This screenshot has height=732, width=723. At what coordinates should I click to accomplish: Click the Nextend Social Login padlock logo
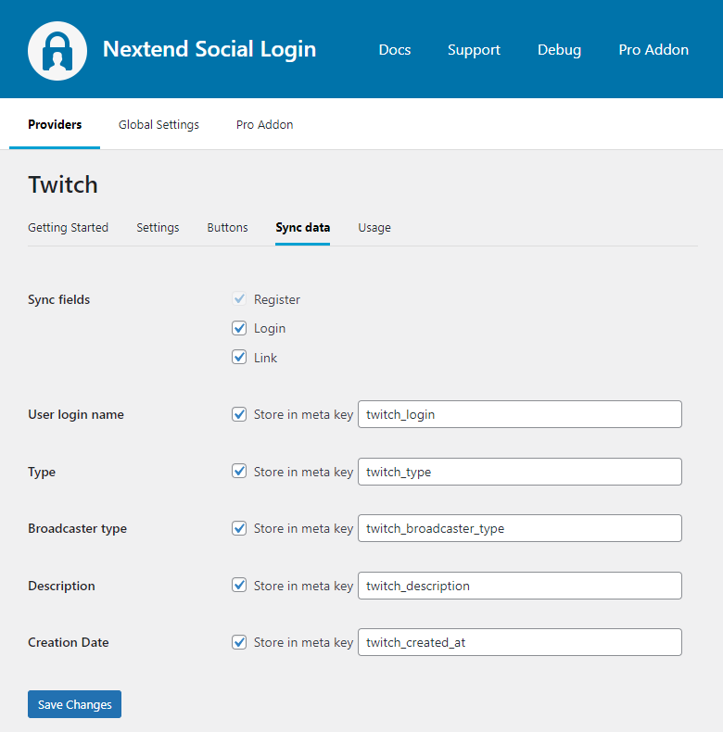coord(57,50)
